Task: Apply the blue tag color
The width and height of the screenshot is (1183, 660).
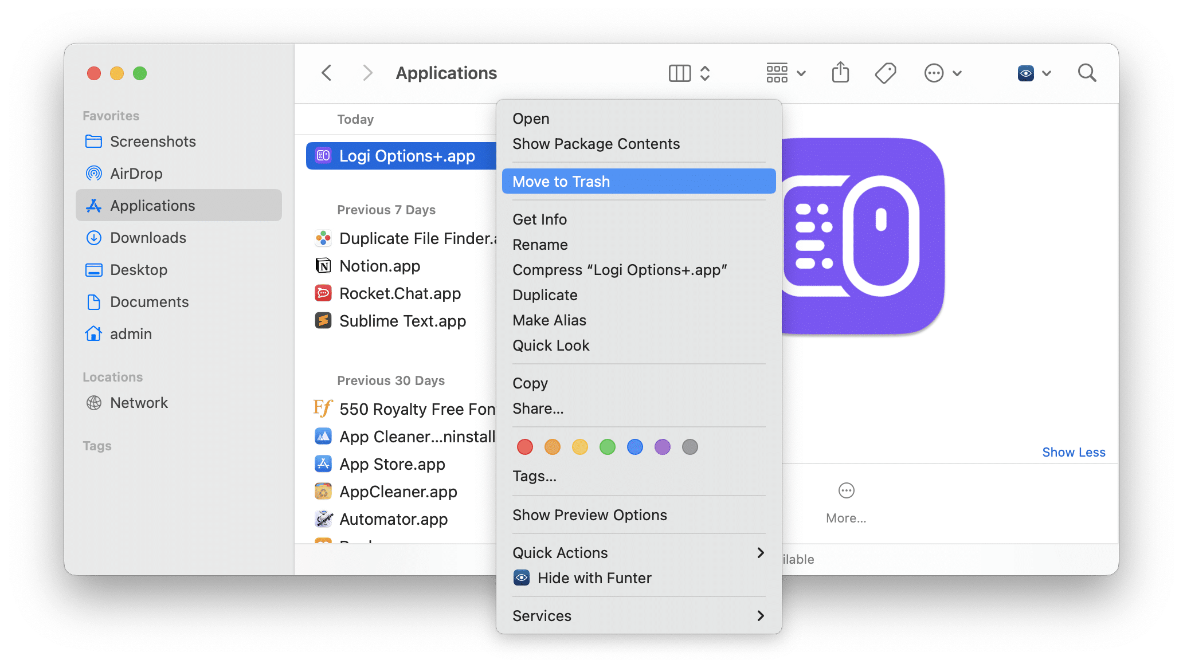Action: point(635,447)
